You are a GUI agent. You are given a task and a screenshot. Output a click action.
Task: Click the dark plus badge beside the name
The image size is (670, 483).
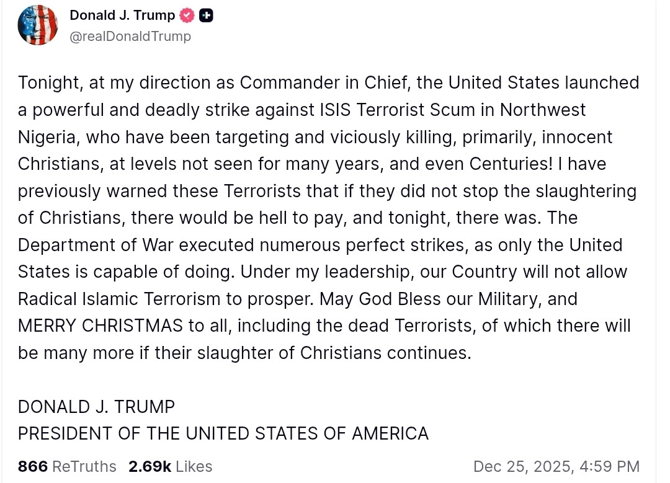click(x=206, y=16)
